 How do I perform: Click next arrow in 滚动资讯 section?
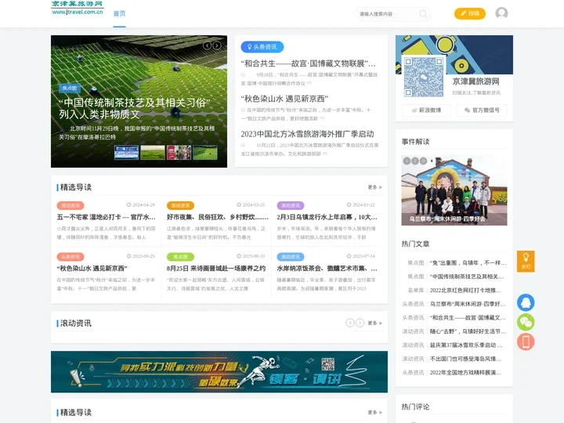click(360, 323)
